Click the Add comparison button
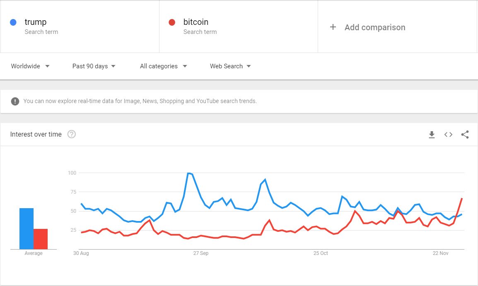Viewport: 478px width, 286px height. 375,27
